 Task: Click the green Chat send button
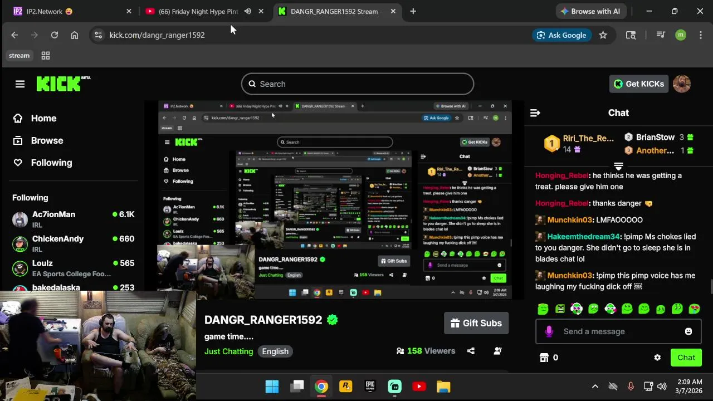pyautogui.click(x=686, y=358)
